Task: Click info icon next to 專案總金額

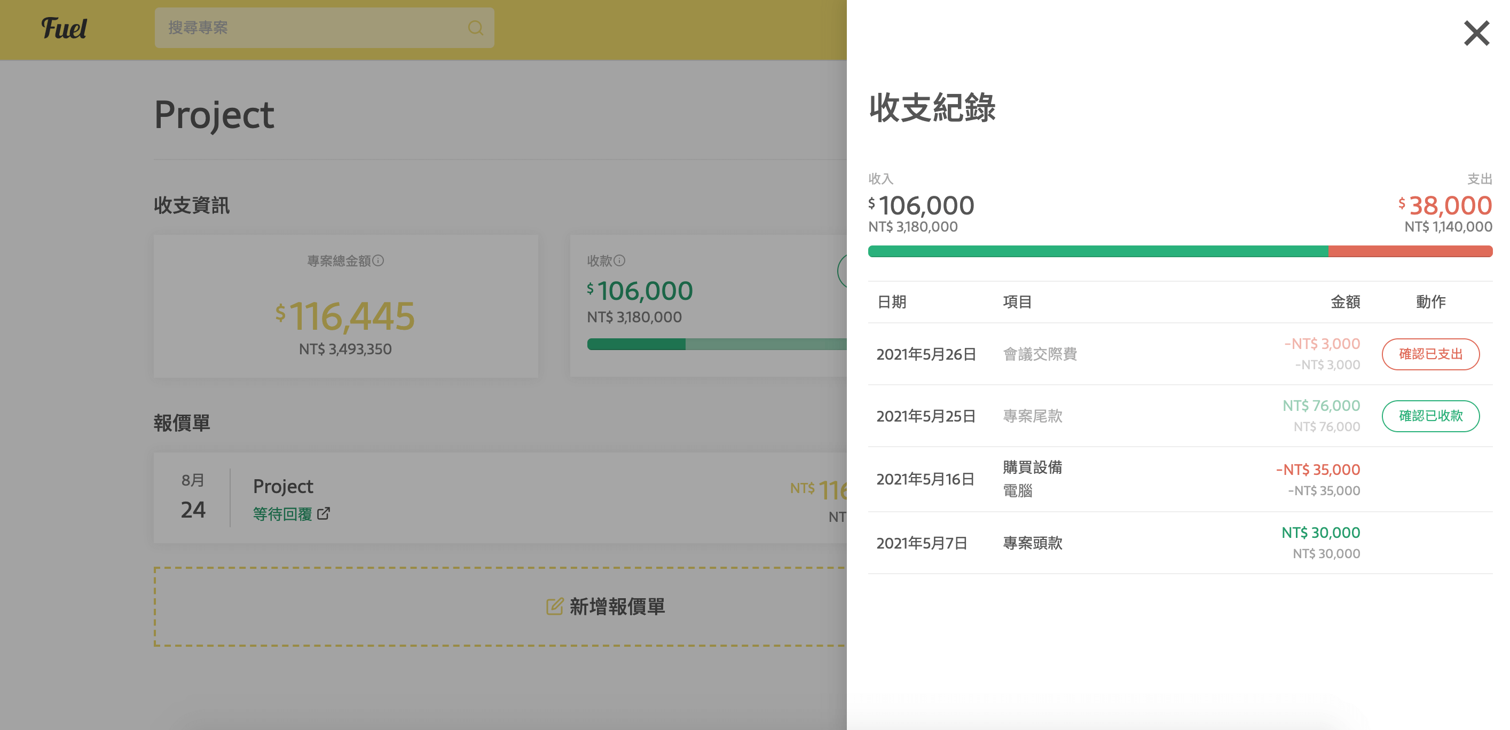Action: click(x=379, y=260)
